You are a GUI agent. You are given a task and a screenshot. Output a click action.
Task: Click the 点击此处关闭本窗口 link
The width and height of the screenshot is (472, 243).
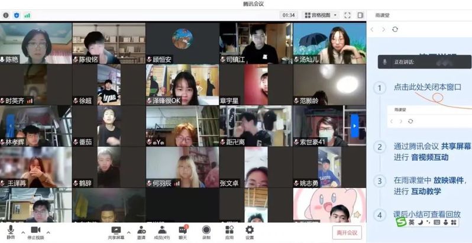(427, 87)
